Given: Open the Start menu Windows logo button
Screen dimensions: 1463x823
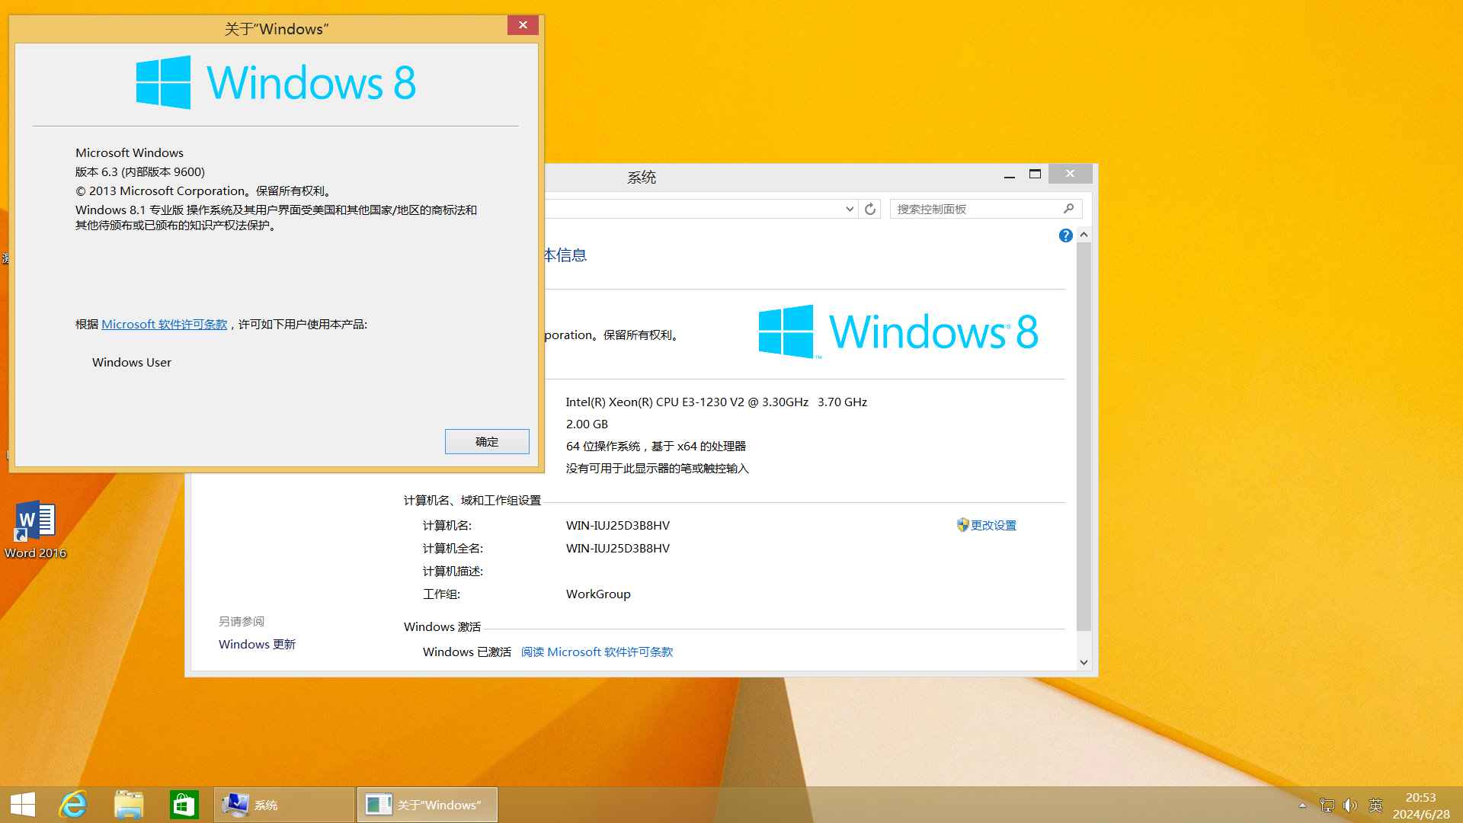Looking at the screenshot, I should click(23, 805).
